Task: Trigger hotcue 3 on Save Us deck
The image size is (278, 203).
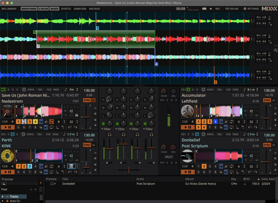Action: (30, 122)
